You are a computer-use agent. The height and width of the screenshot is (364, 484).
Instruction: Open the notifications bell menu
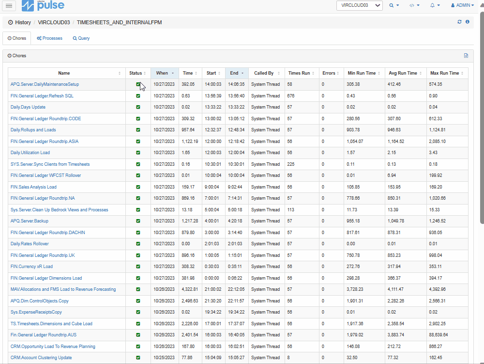point(435,5)
